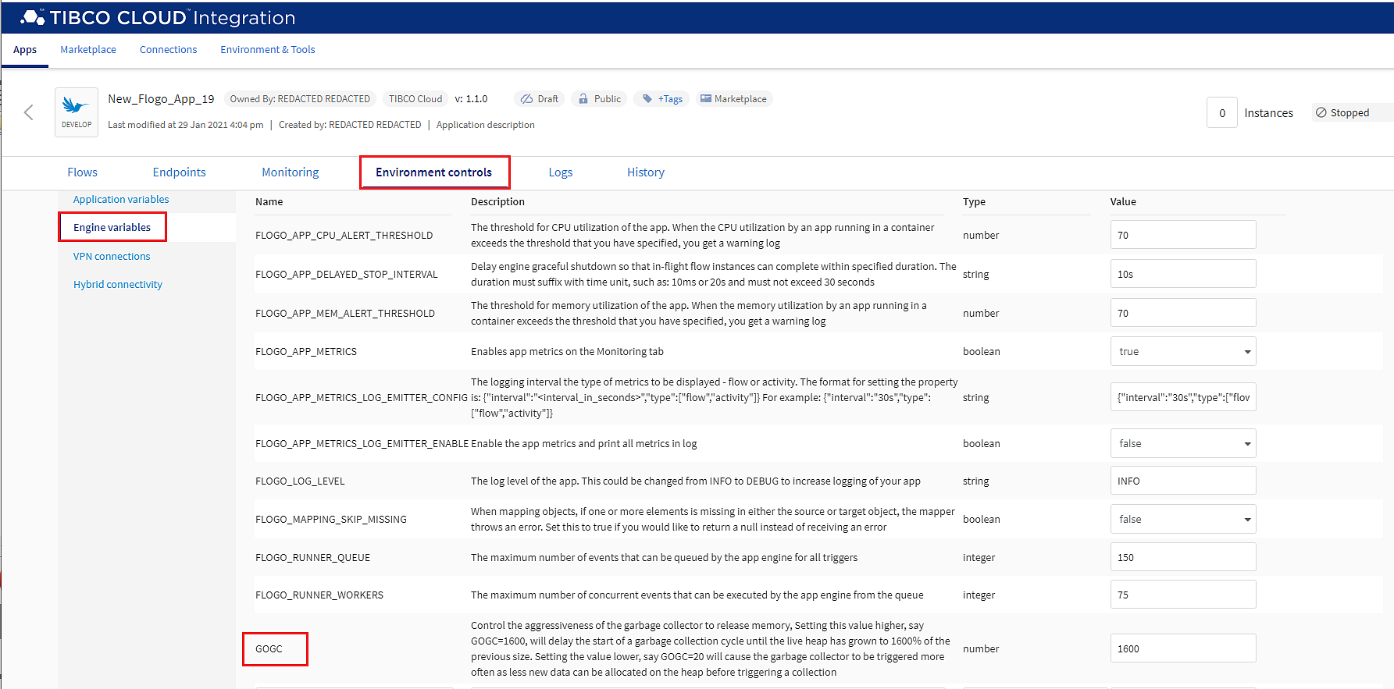Click the Application description text
This screenshot has width=1394, height=689.
pos(486,125)
